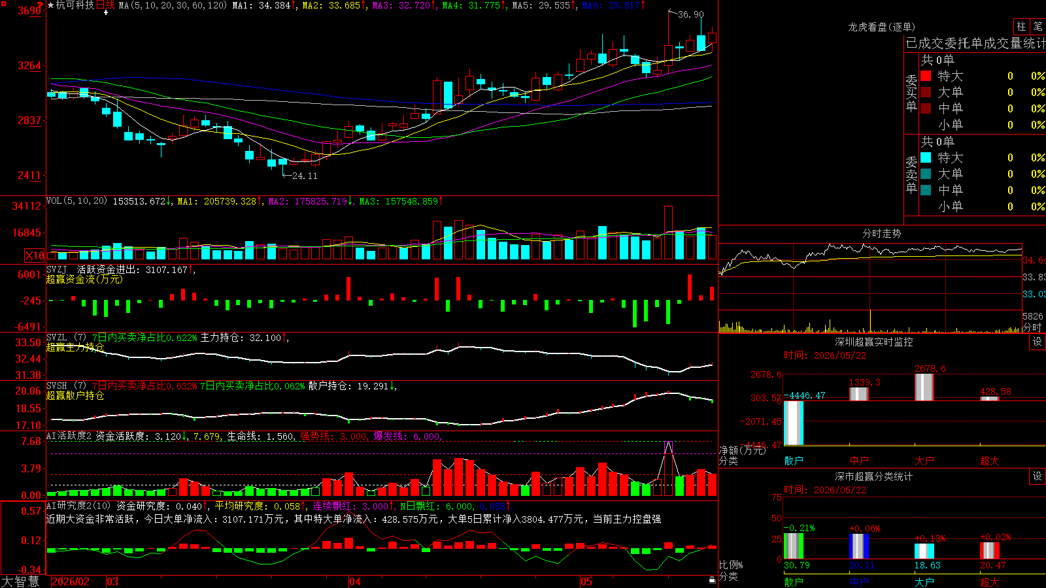Click the 大智慧 logo label at bottom left
Screen dimensions: 1046x588
[x=20, y=581]
